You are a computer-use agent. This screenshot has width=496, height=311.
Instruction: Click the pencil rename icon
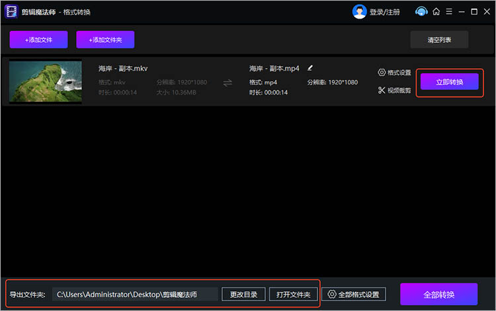(x=310, y=68)
